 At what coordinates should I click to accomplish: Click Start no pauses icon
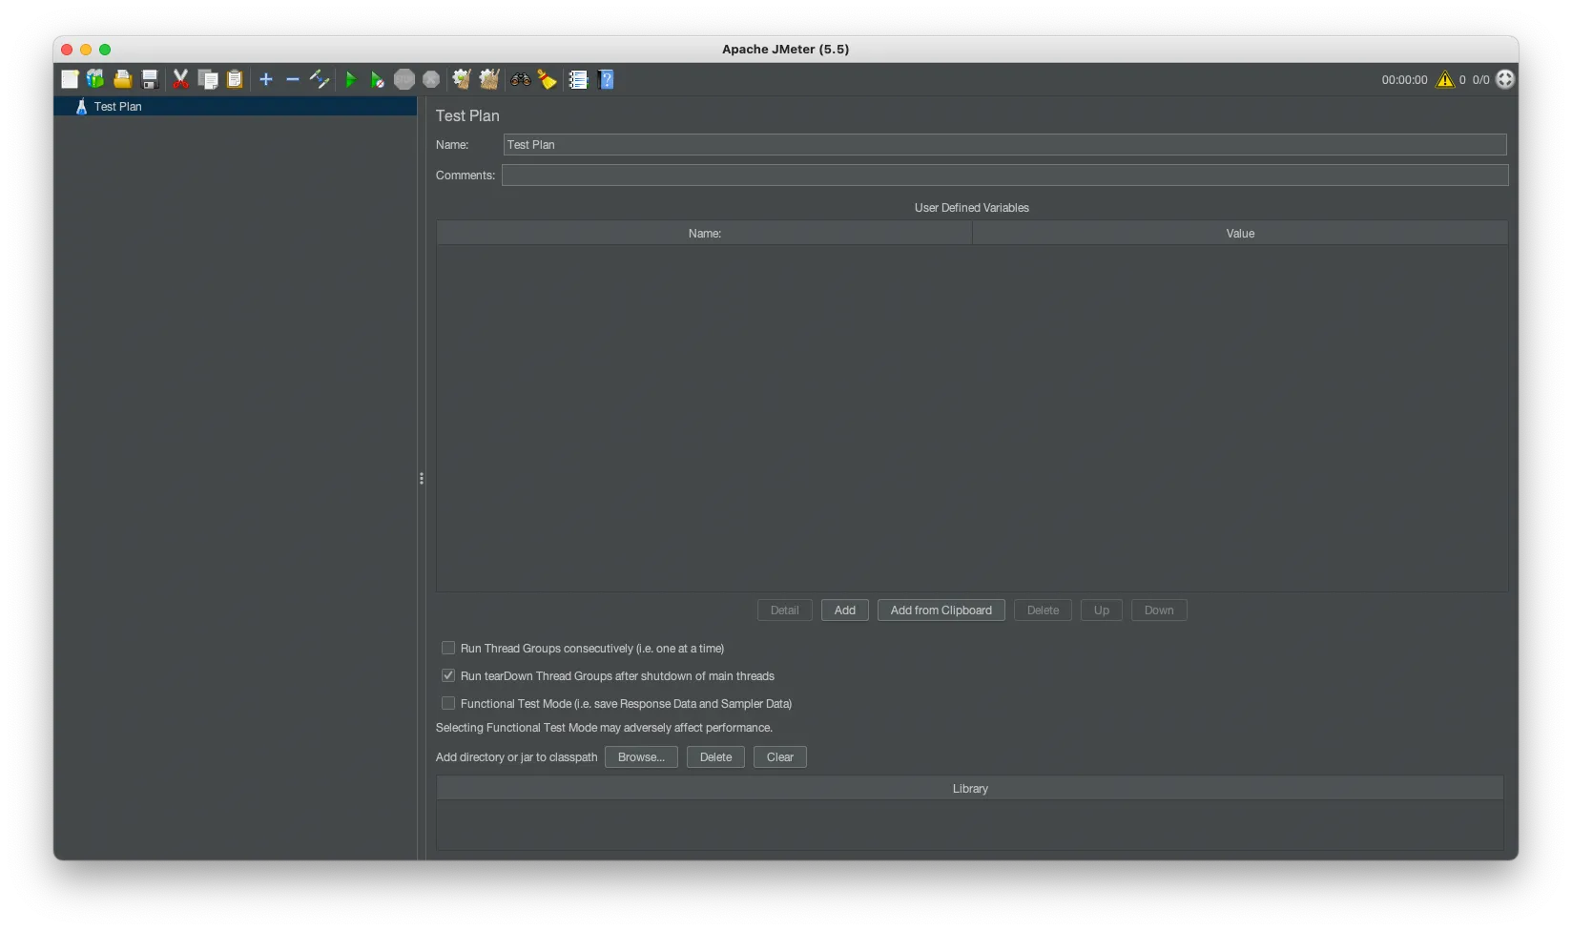(377, 80)
